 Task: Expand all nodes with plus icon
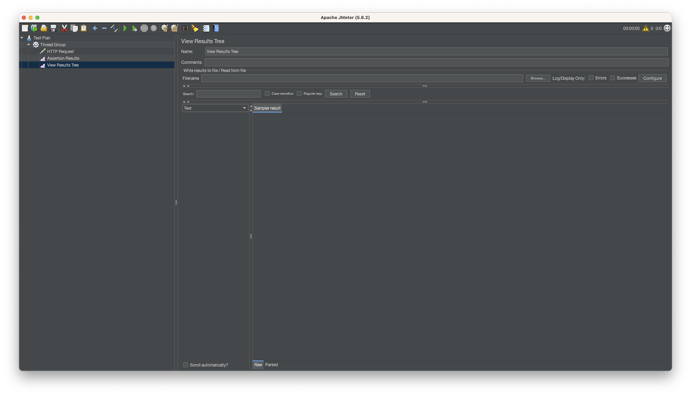point(94,28)
